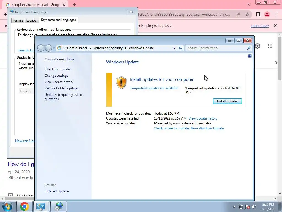Open the English display language dropdown
Viewport: 282px width, 212px height.
click(27, 91)
